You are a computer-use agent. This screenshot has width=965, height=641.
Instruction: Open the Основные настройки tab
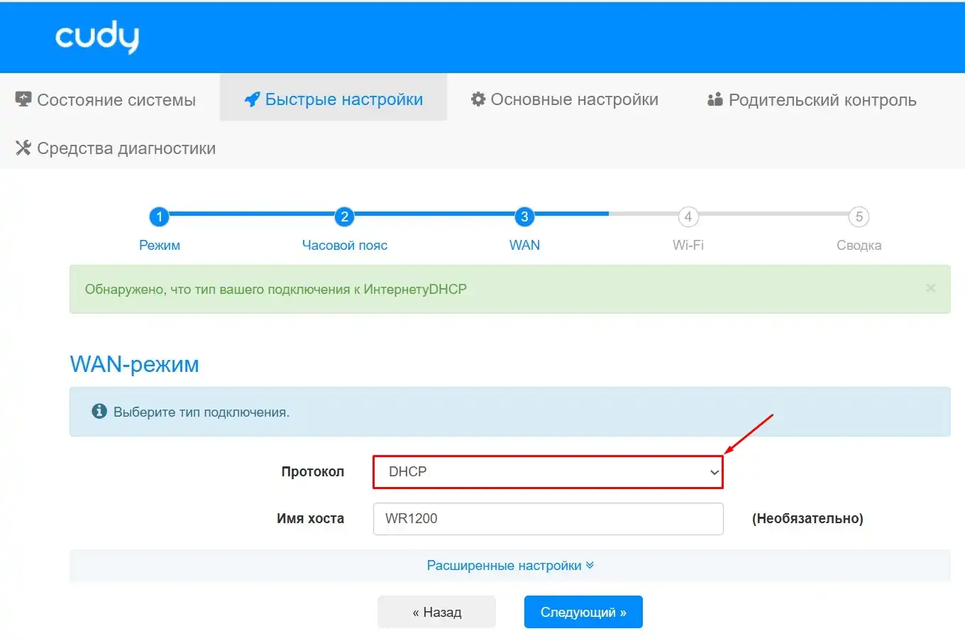point(565,100)
